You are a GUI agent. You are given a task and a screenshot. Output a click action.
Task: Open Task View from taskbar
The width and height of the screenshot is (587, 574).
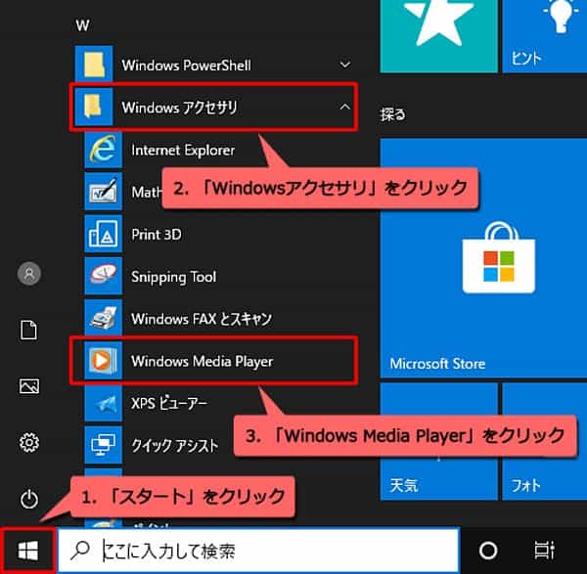pos(544,551)
